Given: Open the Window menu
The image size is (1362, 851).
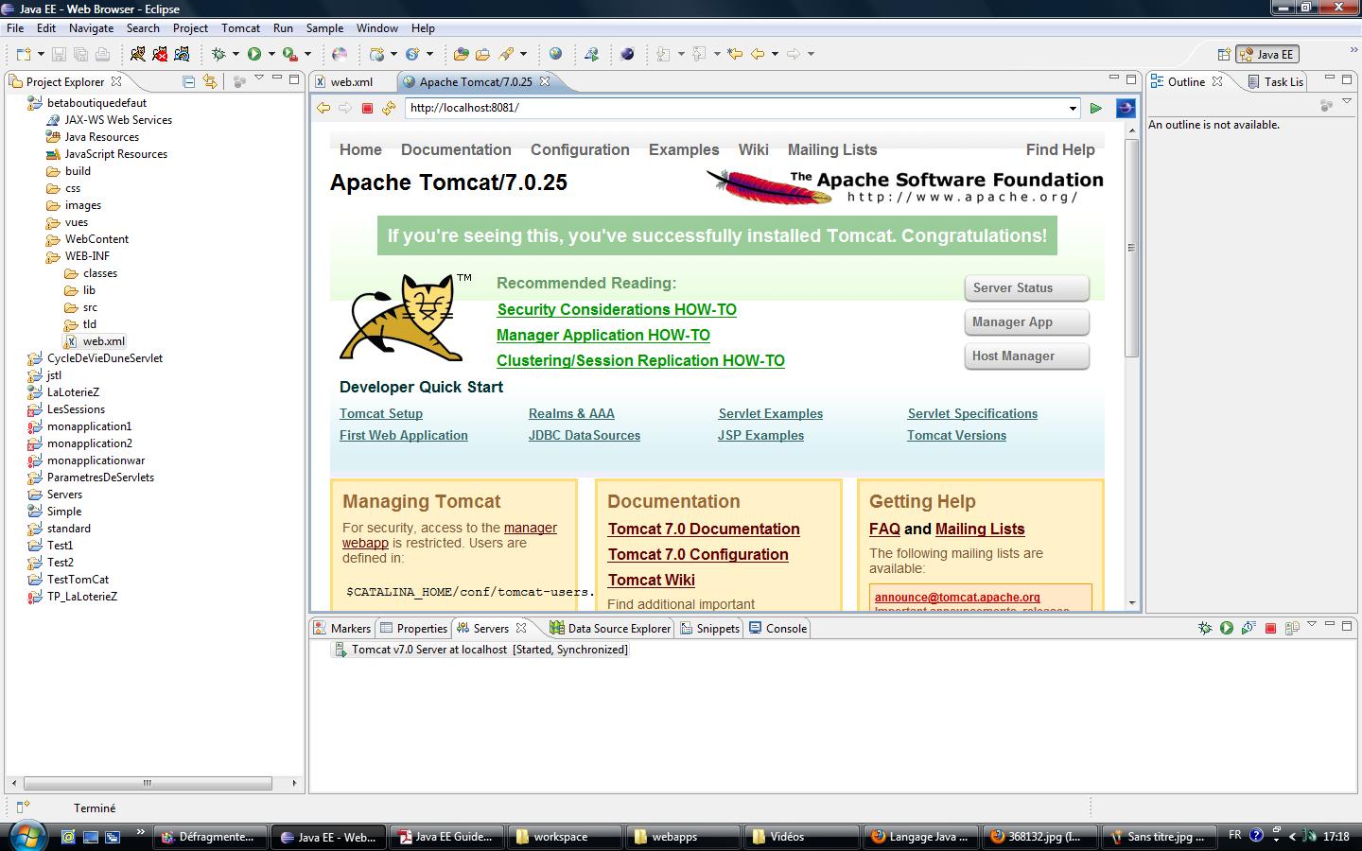Looking at the screenshot, I should 377,28.
